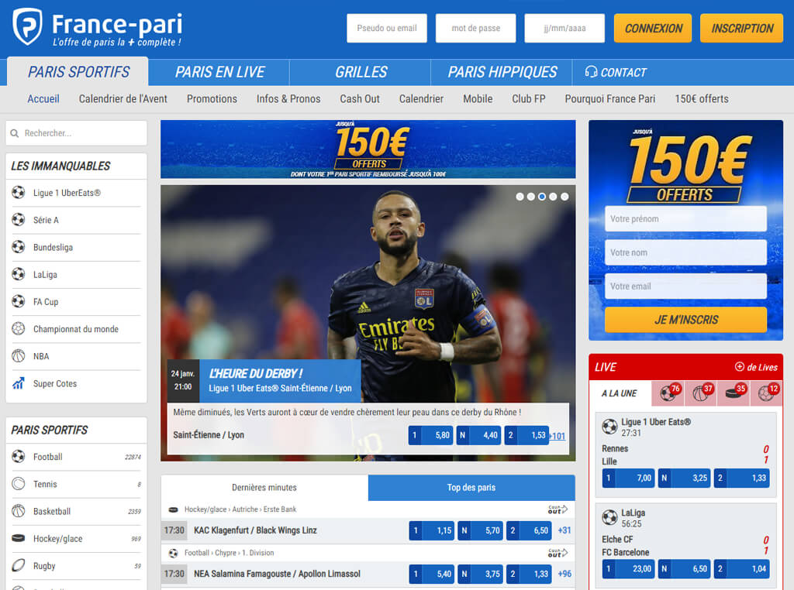Open the Grilles tab

(x=361, y=72)
